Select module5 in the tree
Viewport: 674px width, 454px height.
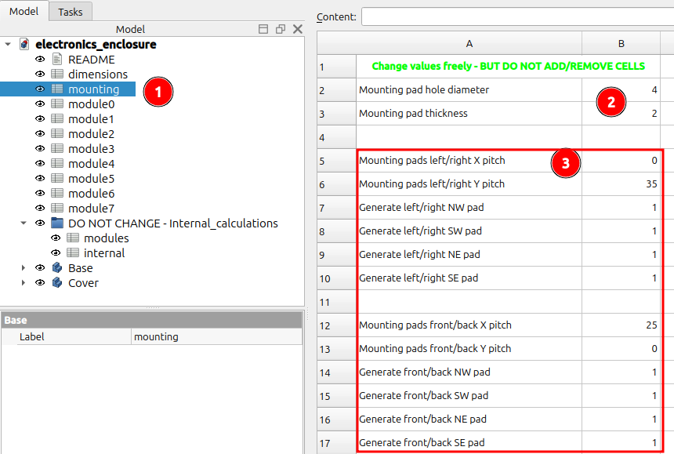(91, 179)
